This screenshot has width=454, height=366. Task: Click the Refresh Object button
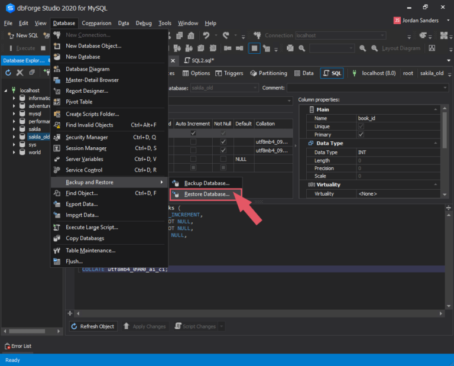(93, 326)
